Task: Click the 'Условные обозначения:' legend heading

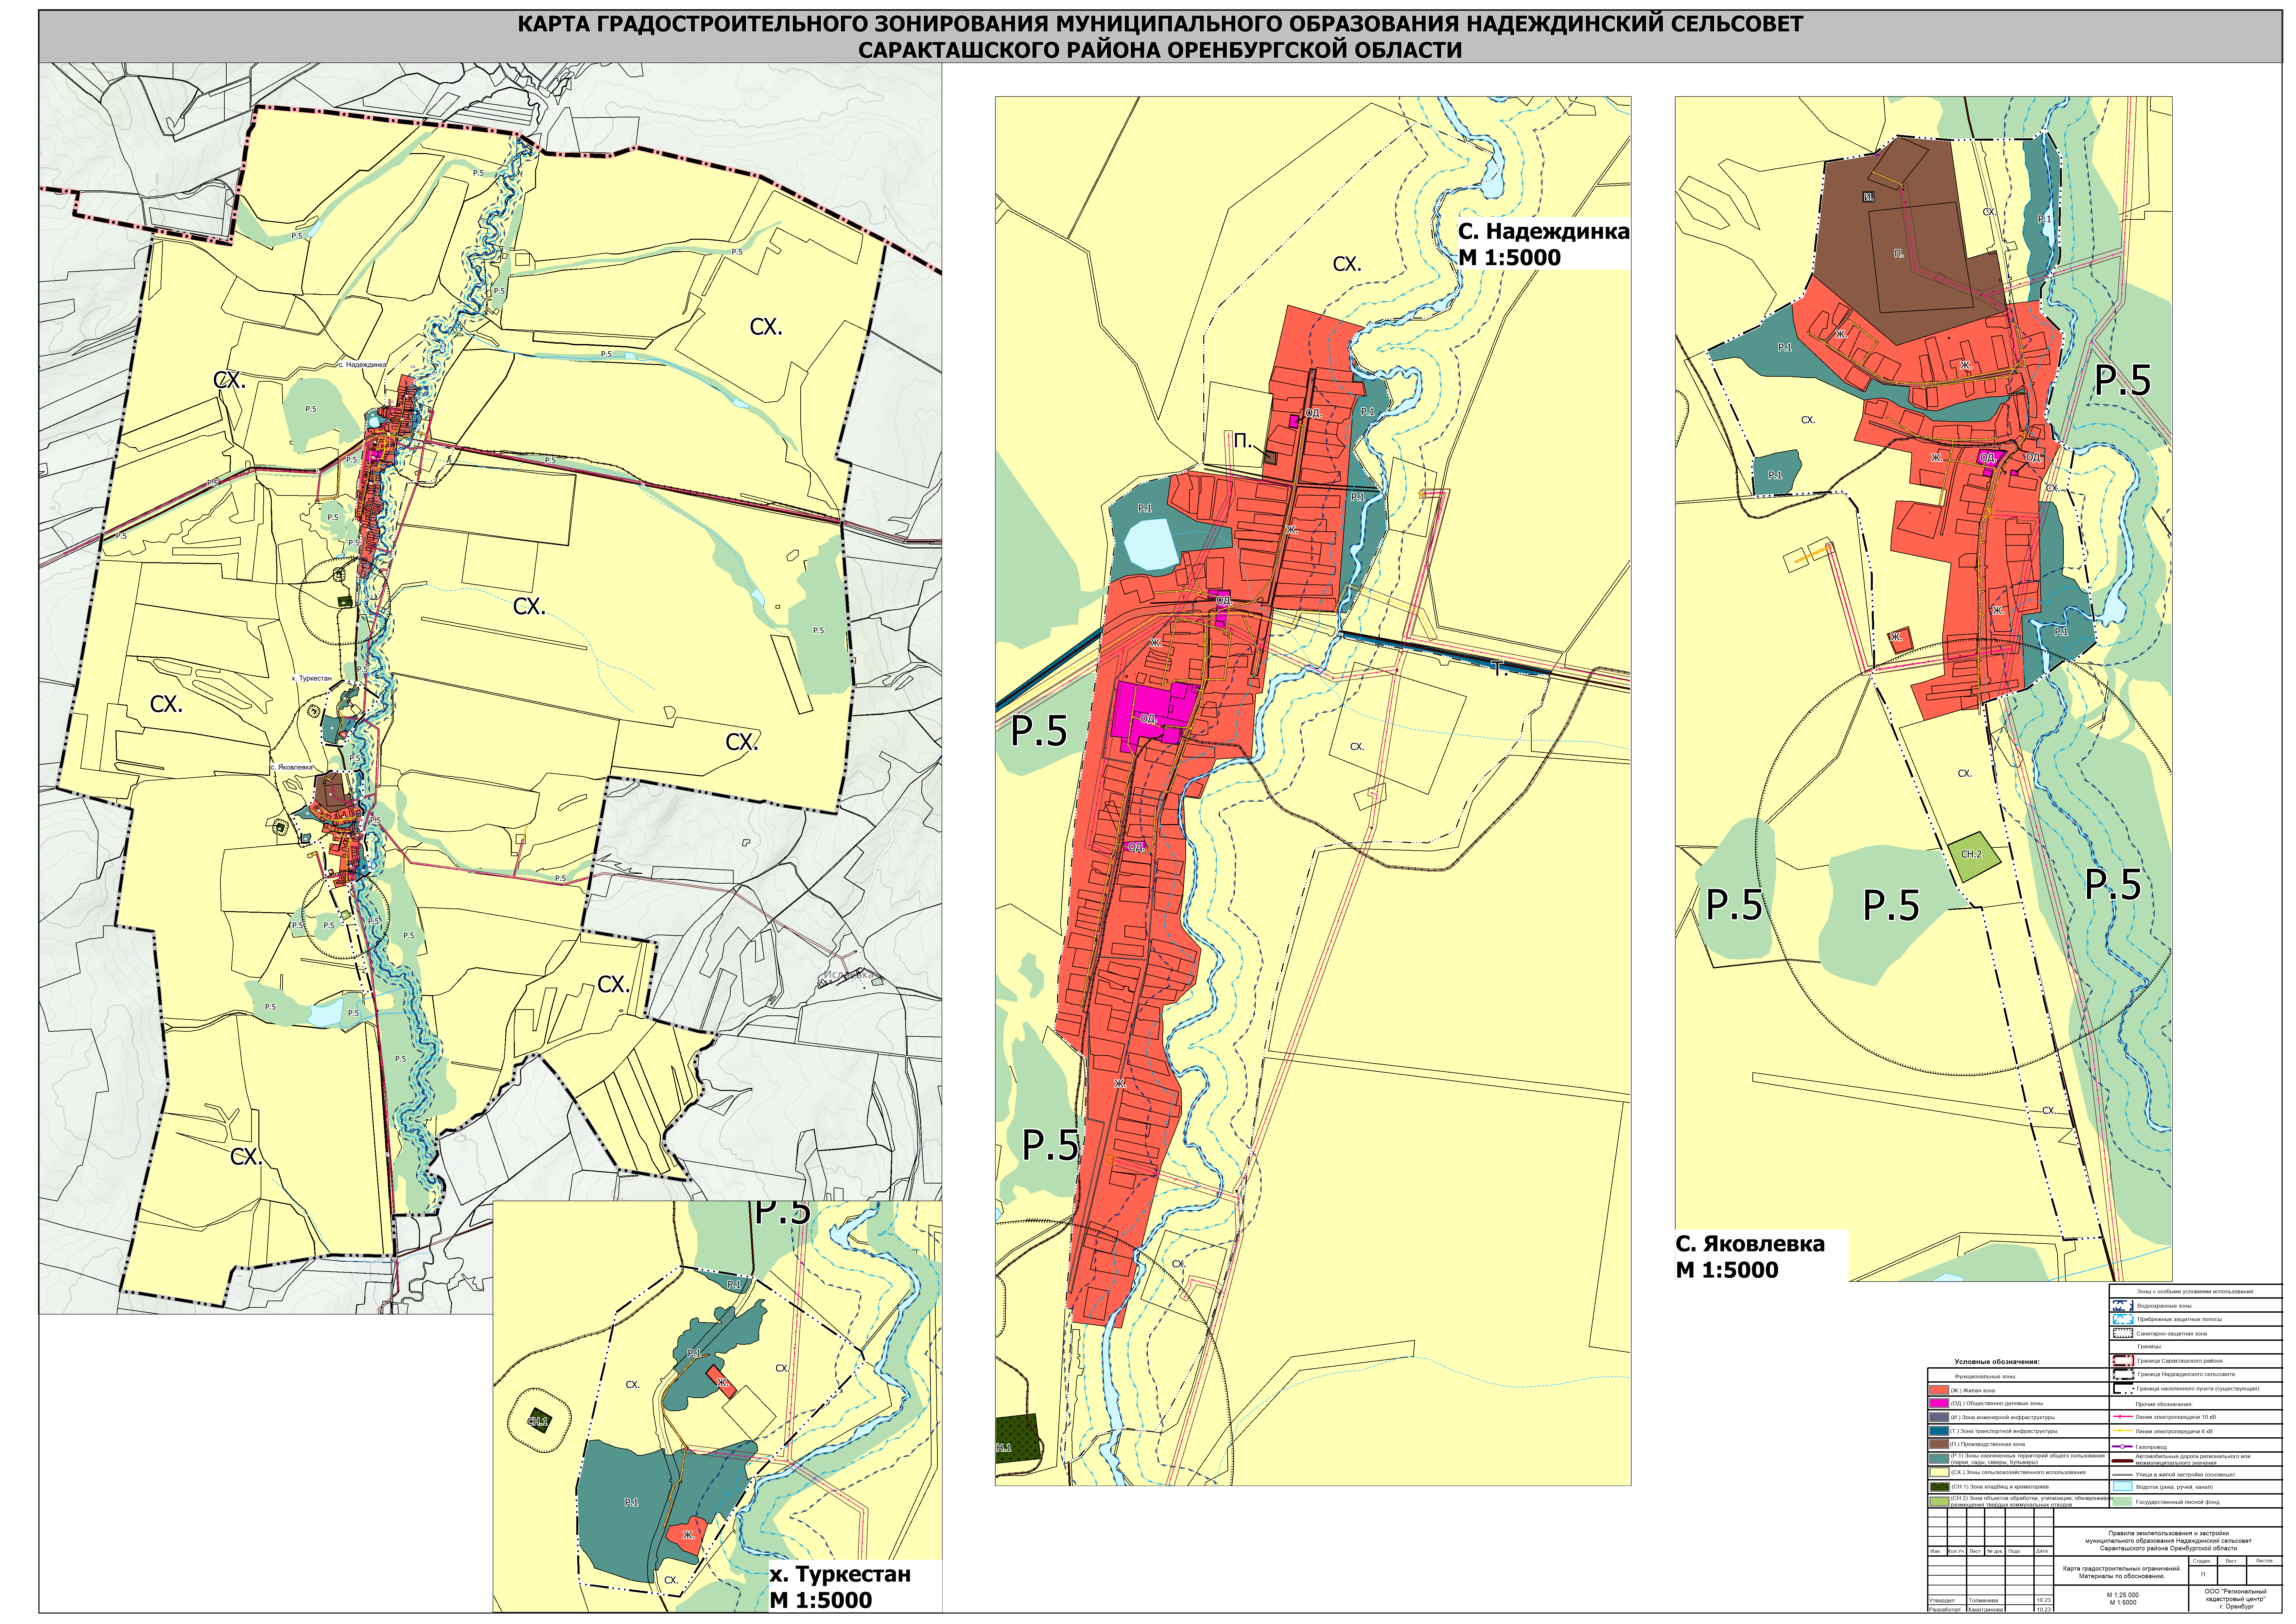Action: click(x=1997, y=1362)
